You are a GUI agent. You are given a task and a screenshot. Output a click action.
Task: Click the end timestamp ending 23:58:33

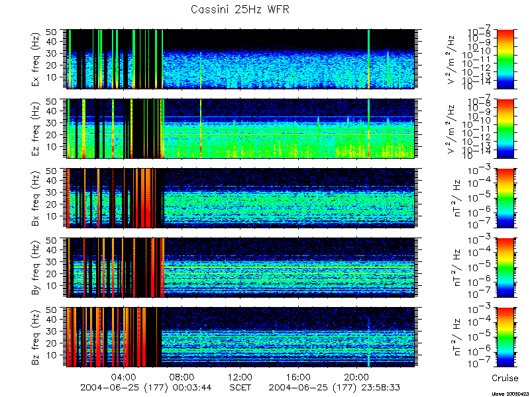pos(335,388)
